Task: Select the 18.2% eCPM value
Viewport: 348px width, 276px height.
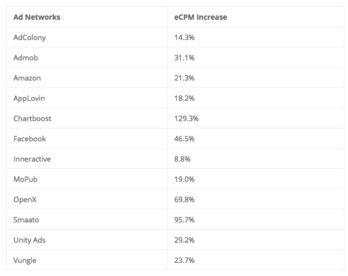Action: tap(184, 98)
